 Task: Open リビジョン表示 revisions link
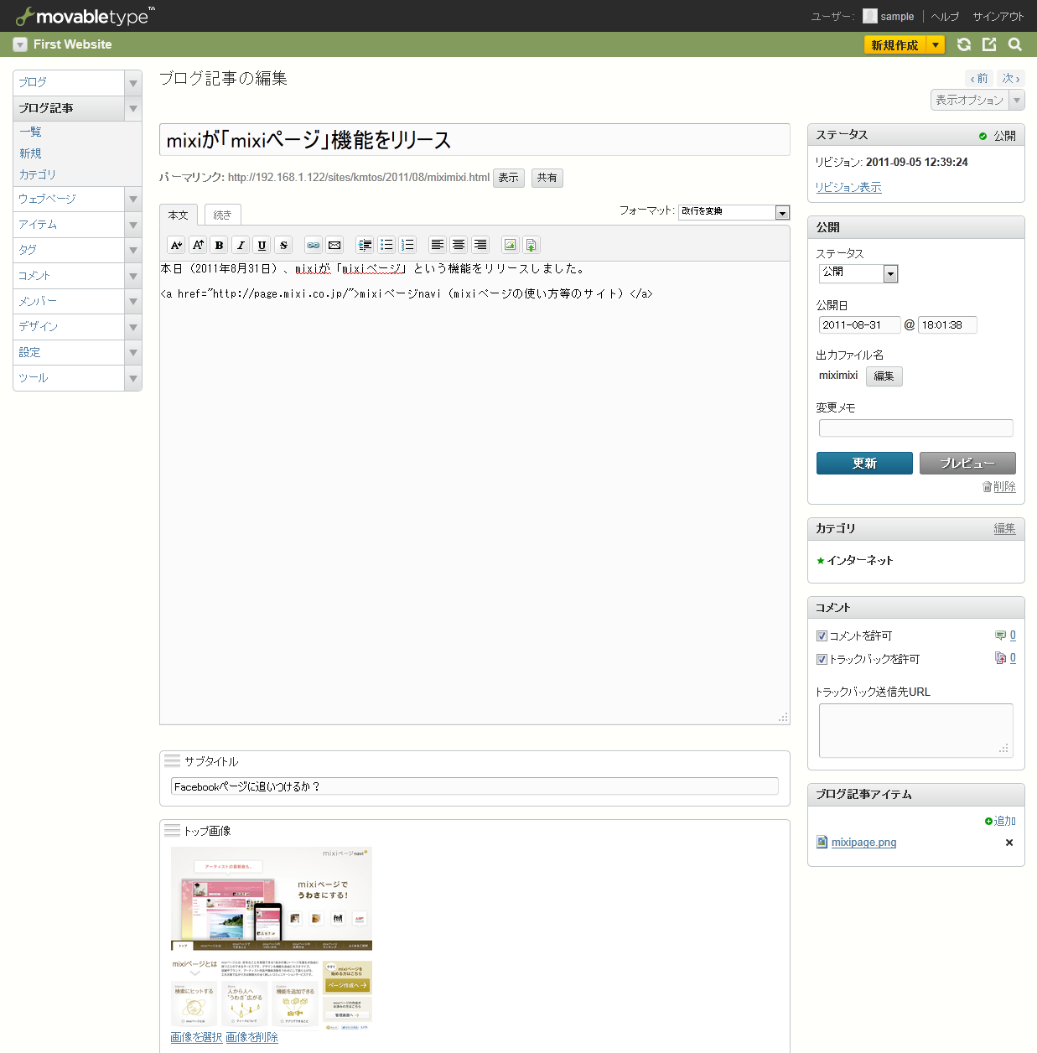[848, 187]
